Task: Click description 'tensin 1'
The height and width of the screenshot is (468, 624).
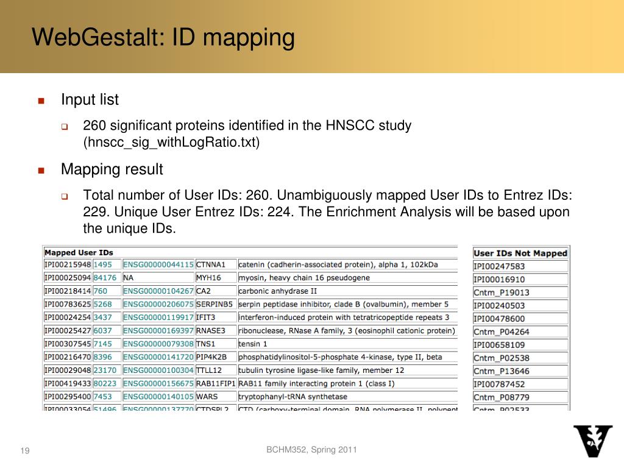Action: click(x=253, y=344)
